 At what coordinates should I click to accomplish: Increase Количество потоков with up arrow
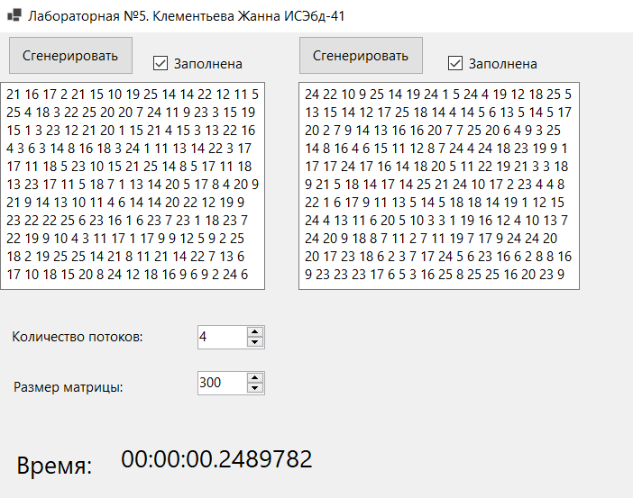(255, 331)
